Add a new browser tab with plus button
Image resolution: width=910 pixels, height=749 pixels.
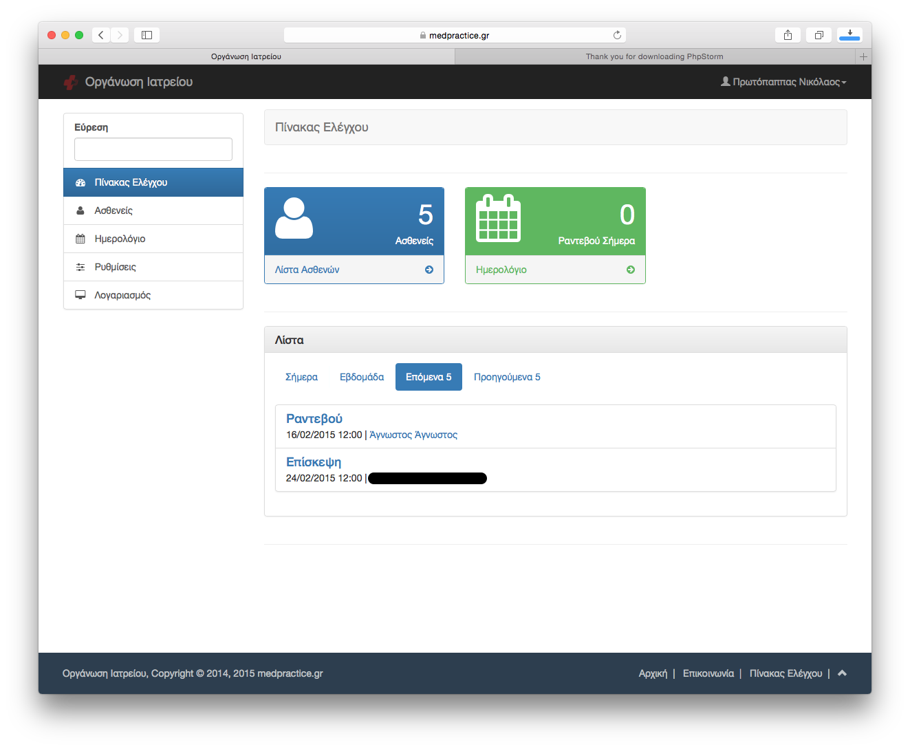point(863,56)
